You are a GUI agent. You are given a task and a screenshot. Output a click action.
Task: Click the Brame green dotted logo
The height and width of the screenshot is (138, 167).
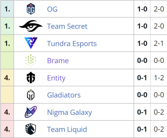pyautogui.click(x=31, y=60)
